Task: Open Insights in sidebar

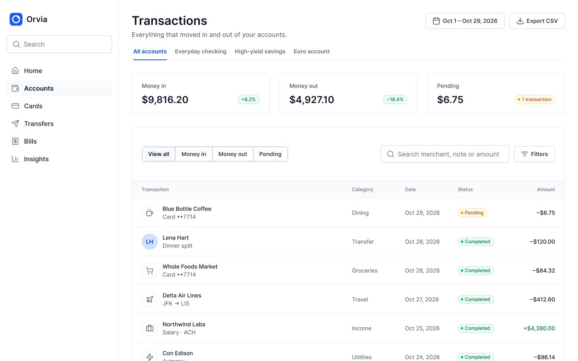Action: (x=59, y=159)
